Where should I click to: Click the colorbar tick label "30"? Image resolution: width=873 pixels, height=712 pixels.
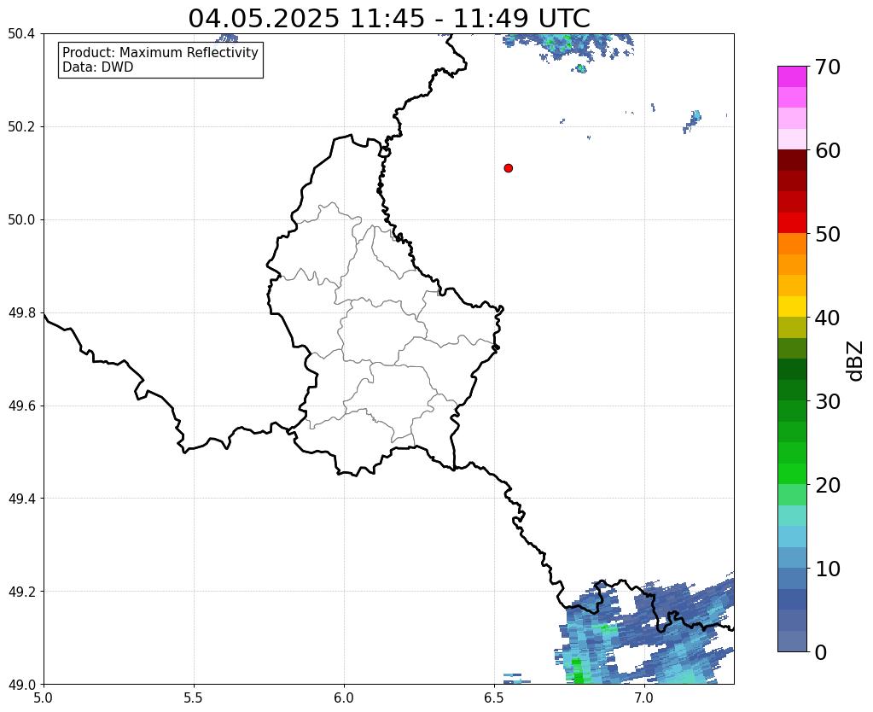(828, 401)
